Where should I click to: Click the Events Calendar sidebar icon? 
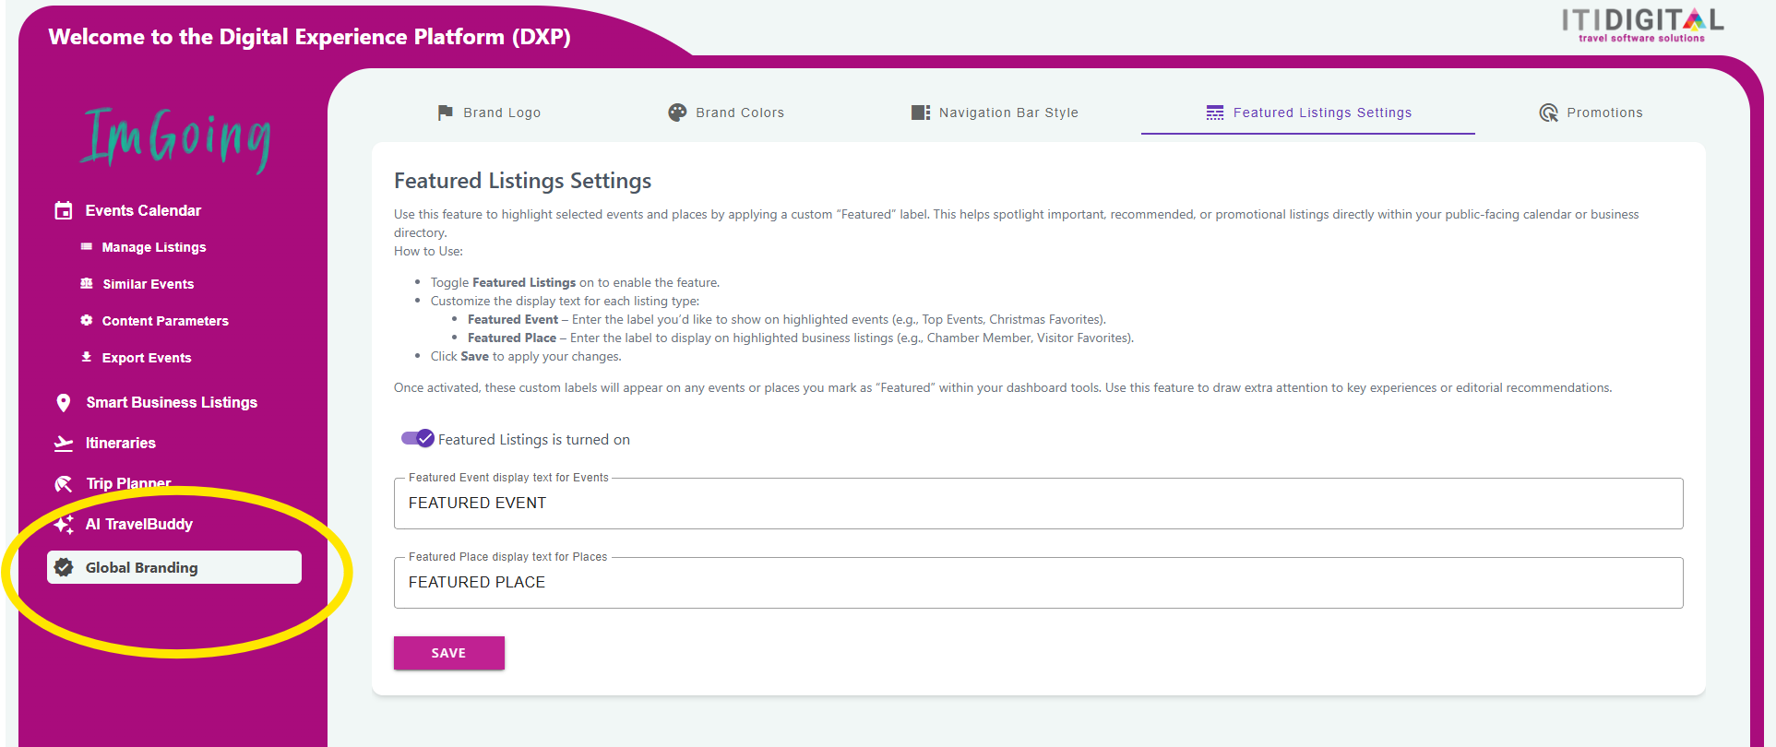pyautogui.click(x=64, y=210)
